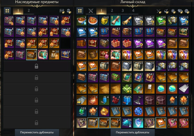Viewport: 194px width, 136px height.
Task: Click the brown chest stack of 183
Action: click(x=115, y=32)
